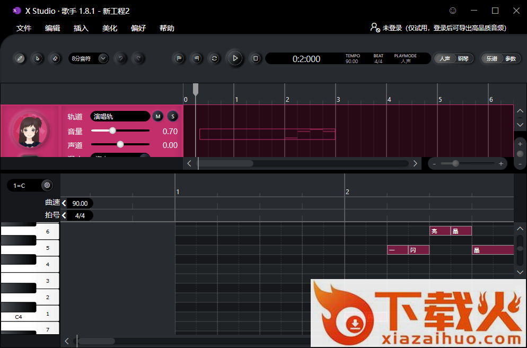527x348 pixels.
Task: Click the singer avatar portrait
Action: (30, 130)
